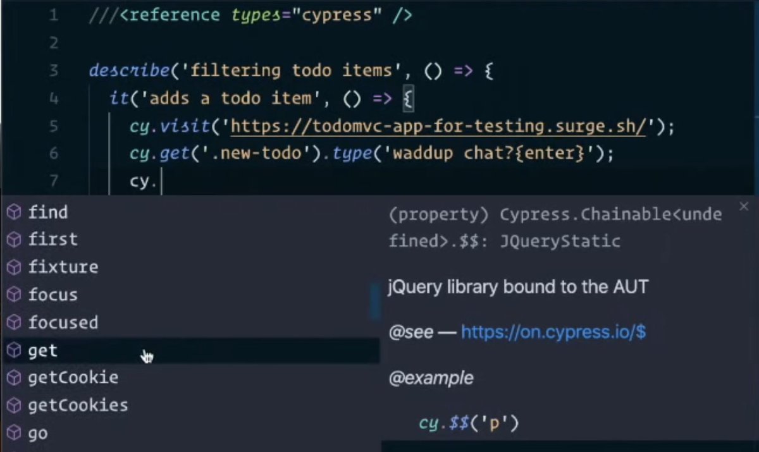Open the on.cypress.io/$ documentation link
Screen dimensions: 759x452
[553, 332]
